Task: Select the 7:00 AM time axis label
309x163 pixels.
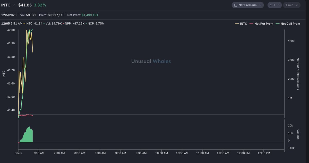Action: 39,153
